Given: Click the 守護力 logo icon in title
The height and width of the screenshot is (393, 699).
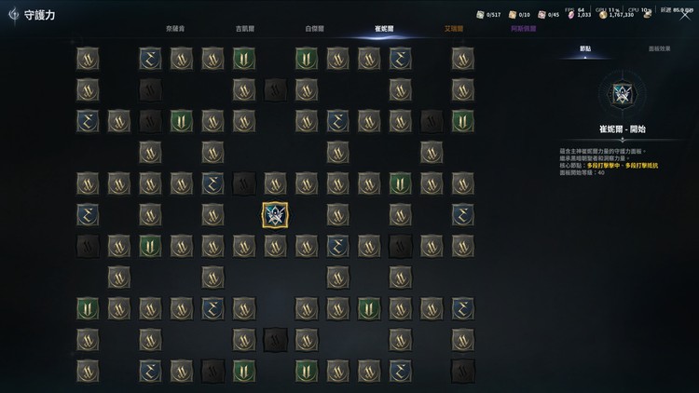Looking at the screenshot, I should click(x=14, y=15).
